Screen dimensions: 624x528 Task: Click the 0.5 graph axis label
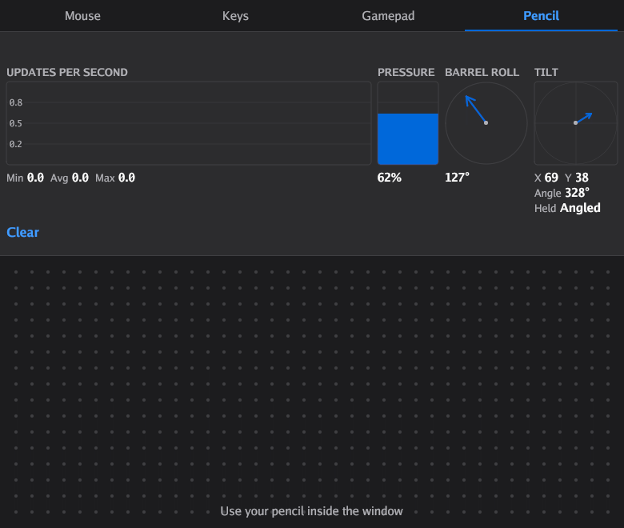(x=16, y=123)
